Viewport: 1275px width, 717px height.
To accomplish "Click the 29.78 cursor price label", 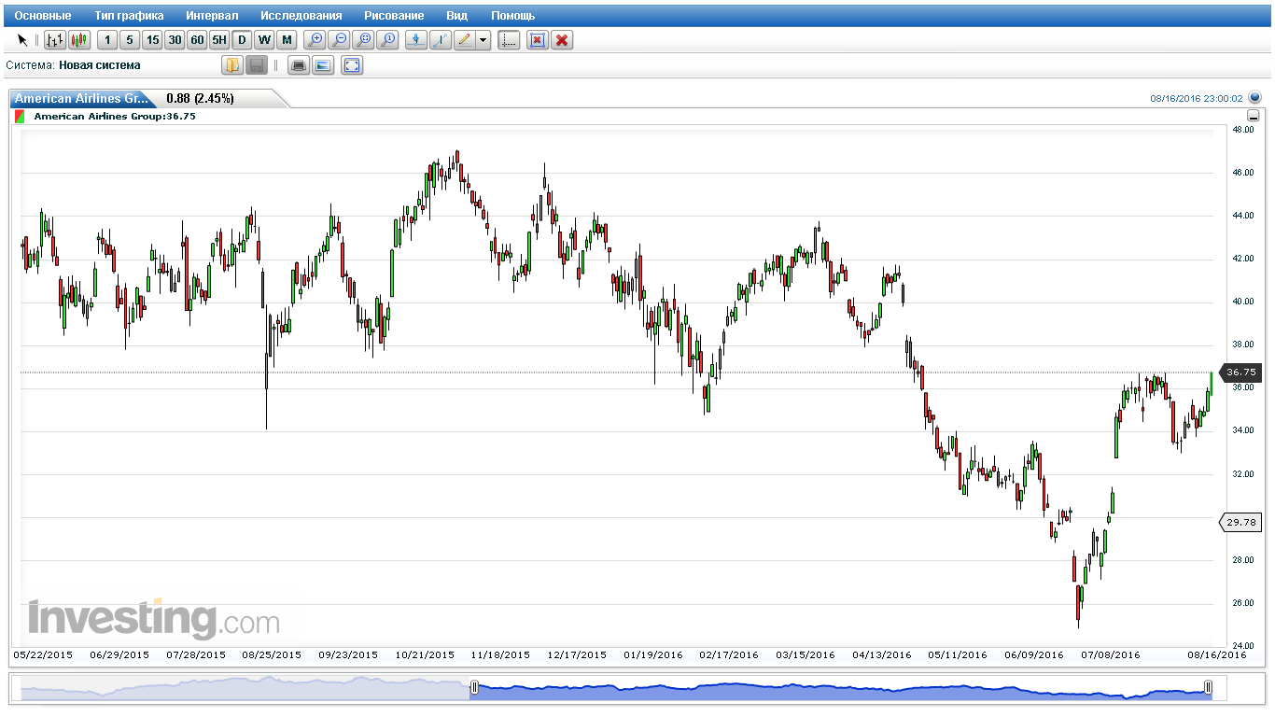I will (1240, 522).
